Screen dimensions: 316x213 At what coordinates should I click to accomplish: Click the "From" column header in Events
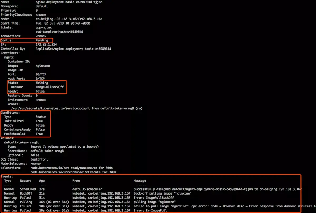tap(76, 181)
